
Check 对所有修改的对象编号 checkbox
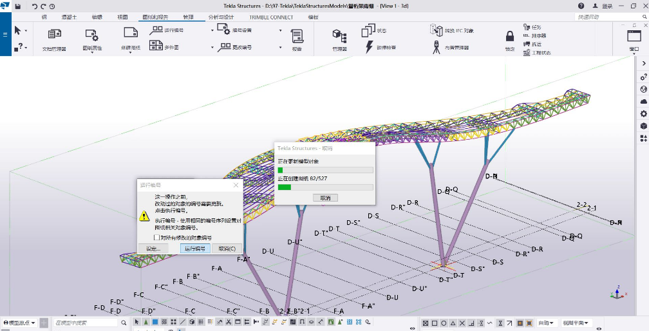[x=156, y=238]
